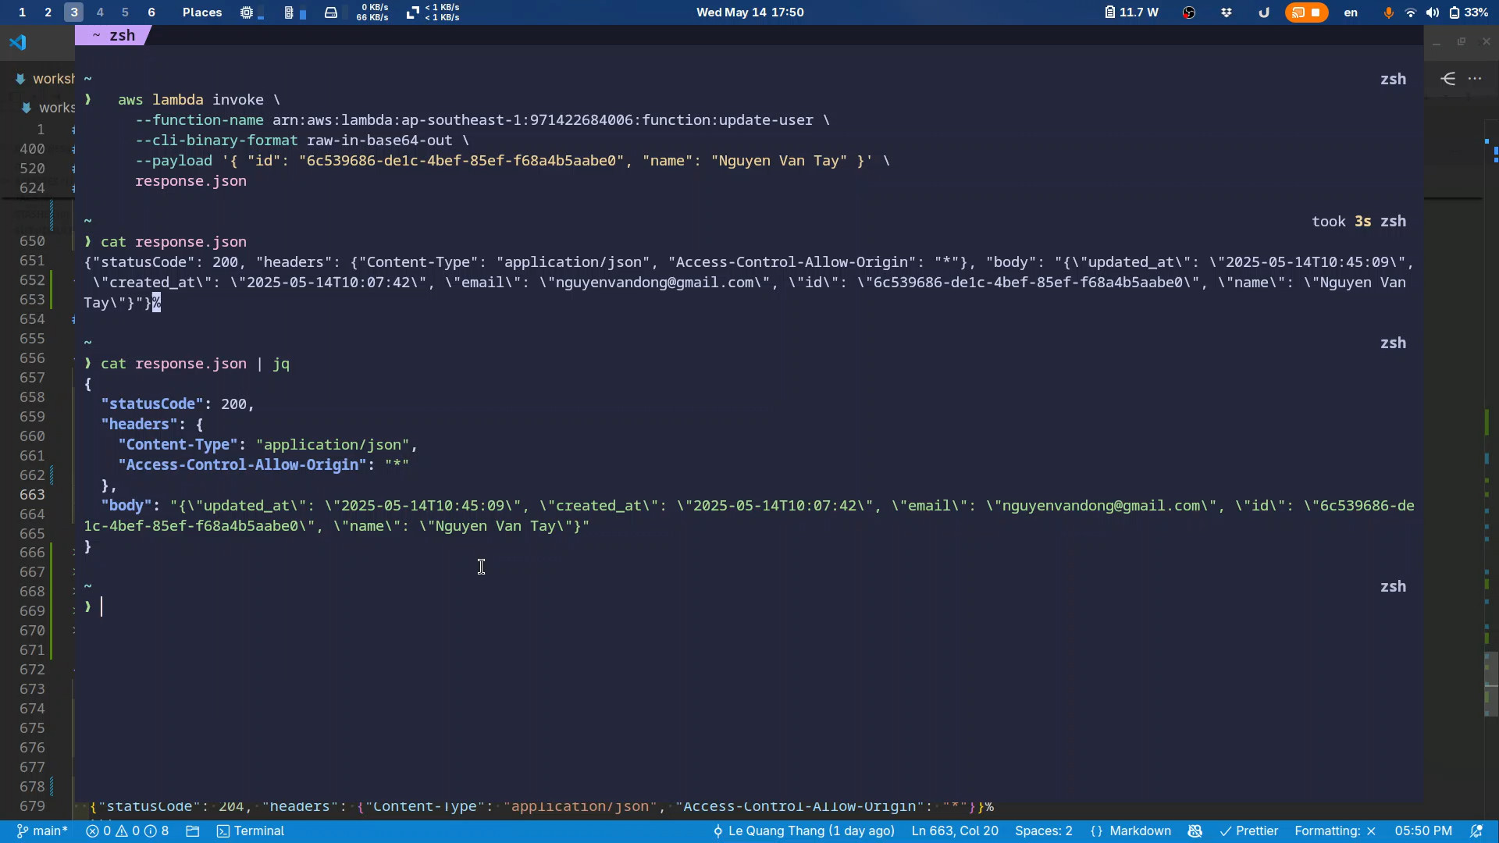
Task: Toggle 'Formatting: X' in status bar
Action: click(x=1335, y=831)
